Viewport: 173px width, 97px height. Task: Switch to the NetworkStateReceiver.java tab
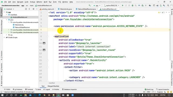87,9
